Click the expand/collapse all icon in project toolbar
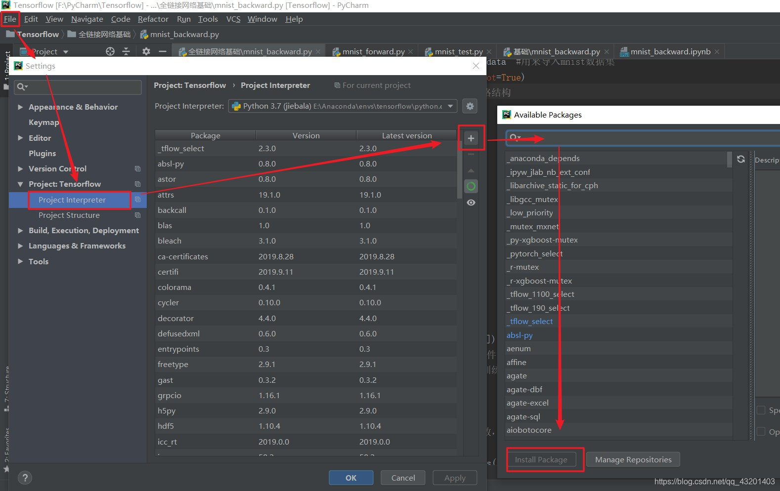This screenshot has height=491, width=780. (x=126, y=51)
